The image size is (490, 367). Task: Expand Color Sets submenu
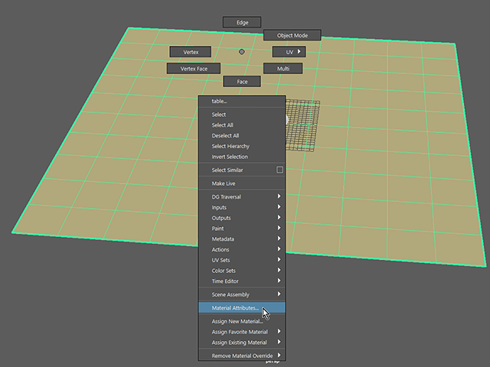click(x=242, y=271)
